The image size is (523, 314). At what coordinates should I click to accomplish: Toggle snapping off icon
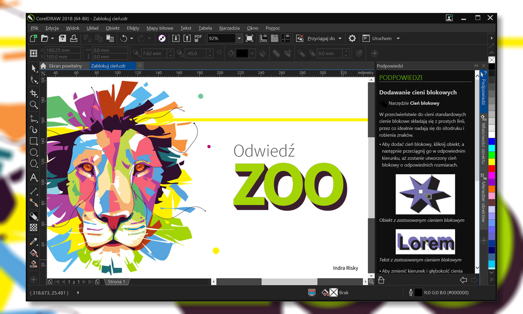[300, 38]
